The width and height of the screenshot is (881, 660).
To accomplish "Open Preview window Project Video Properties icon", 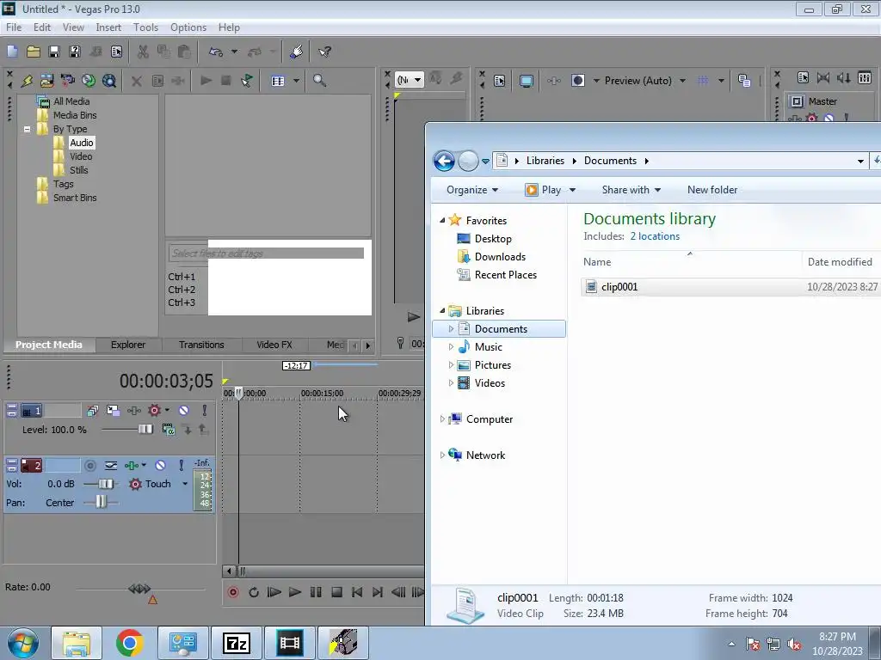I will (499, 81).
